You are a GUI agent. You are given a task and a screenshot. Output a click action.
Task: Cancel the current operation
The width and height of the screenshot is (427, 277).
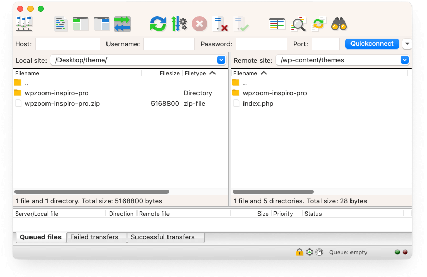200,24
